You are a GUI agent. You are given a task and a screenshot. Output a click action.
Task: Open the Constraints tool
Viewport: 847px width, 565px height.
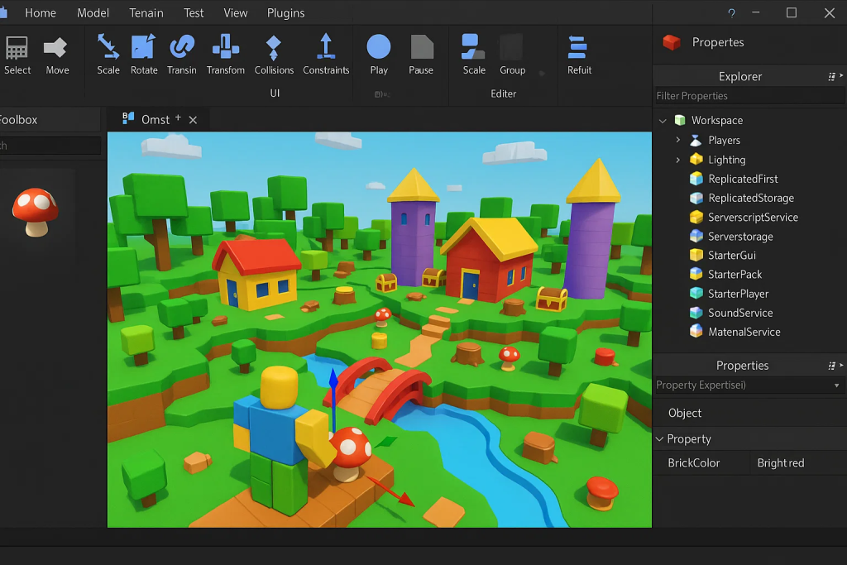click(x=326, y=55)
